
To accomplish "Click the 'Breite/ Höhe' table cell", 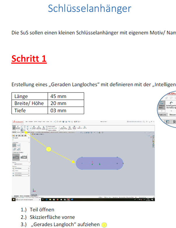I will click(30, 103).
